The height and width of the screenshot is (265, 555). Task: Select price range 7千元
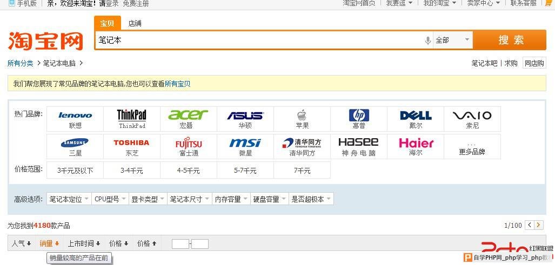tap(302, 171)
